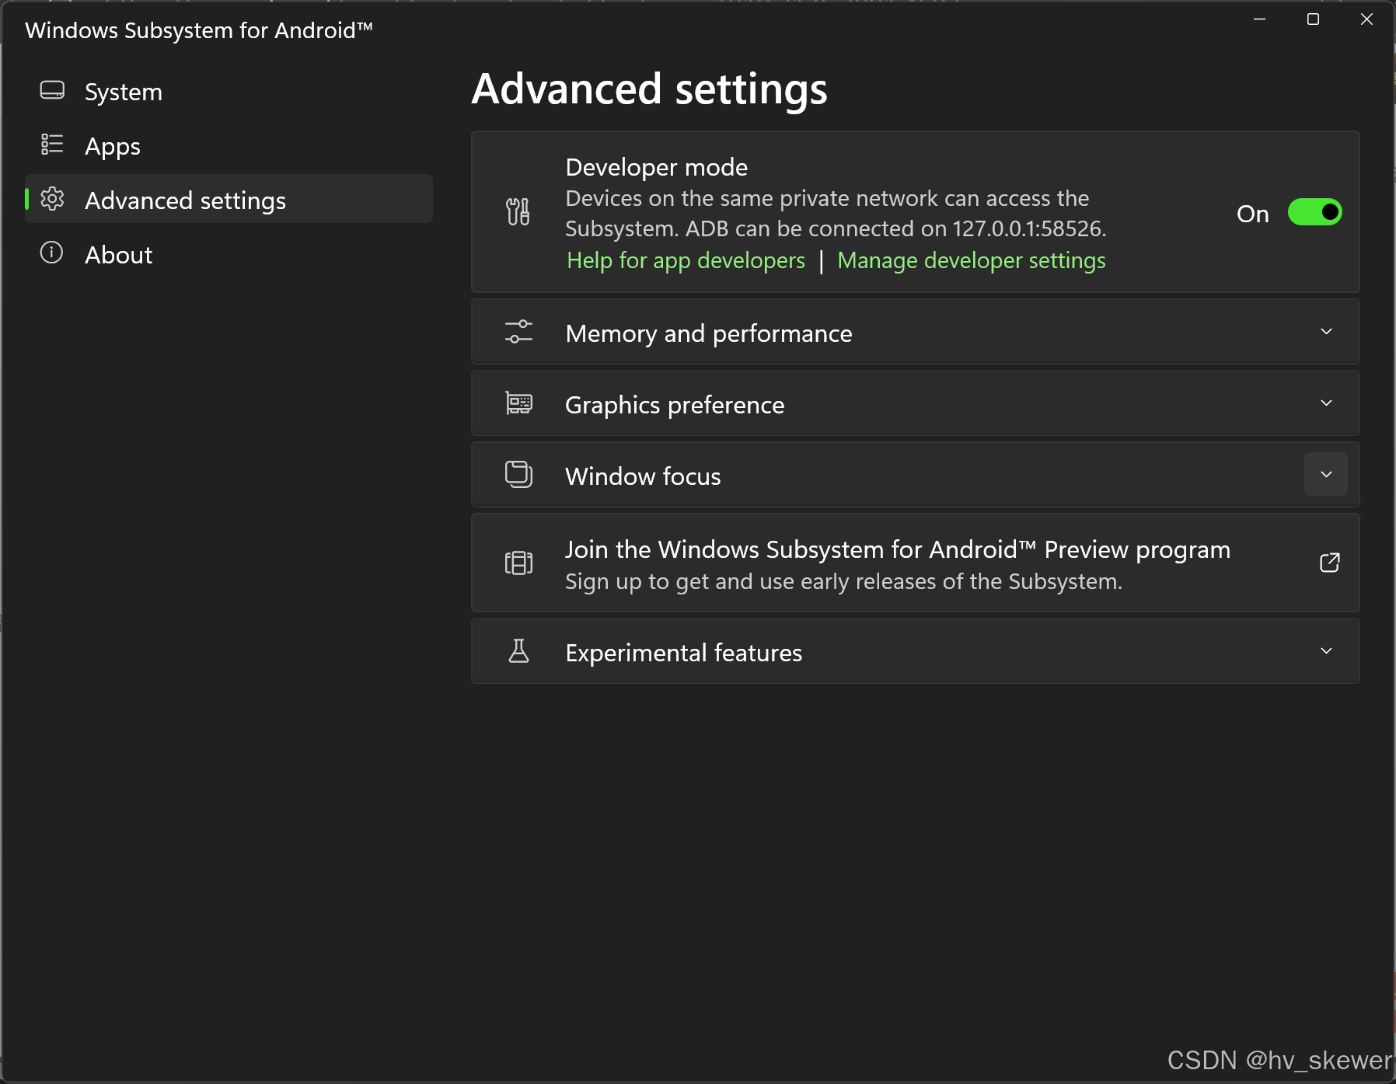
Task: Click the Preview program icon
Action: (518, 563)
